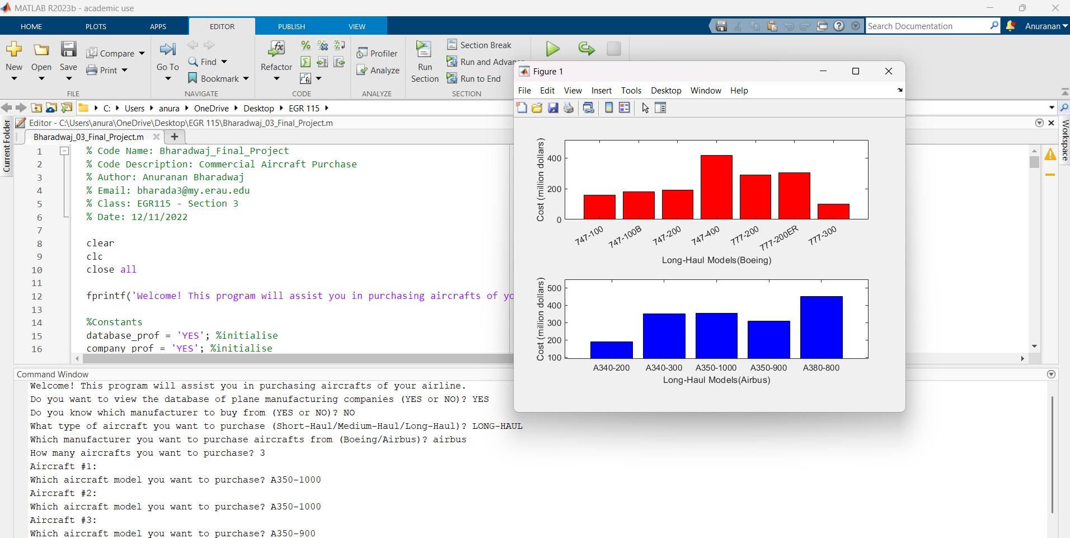Click the Refactor fx icon

276,49
